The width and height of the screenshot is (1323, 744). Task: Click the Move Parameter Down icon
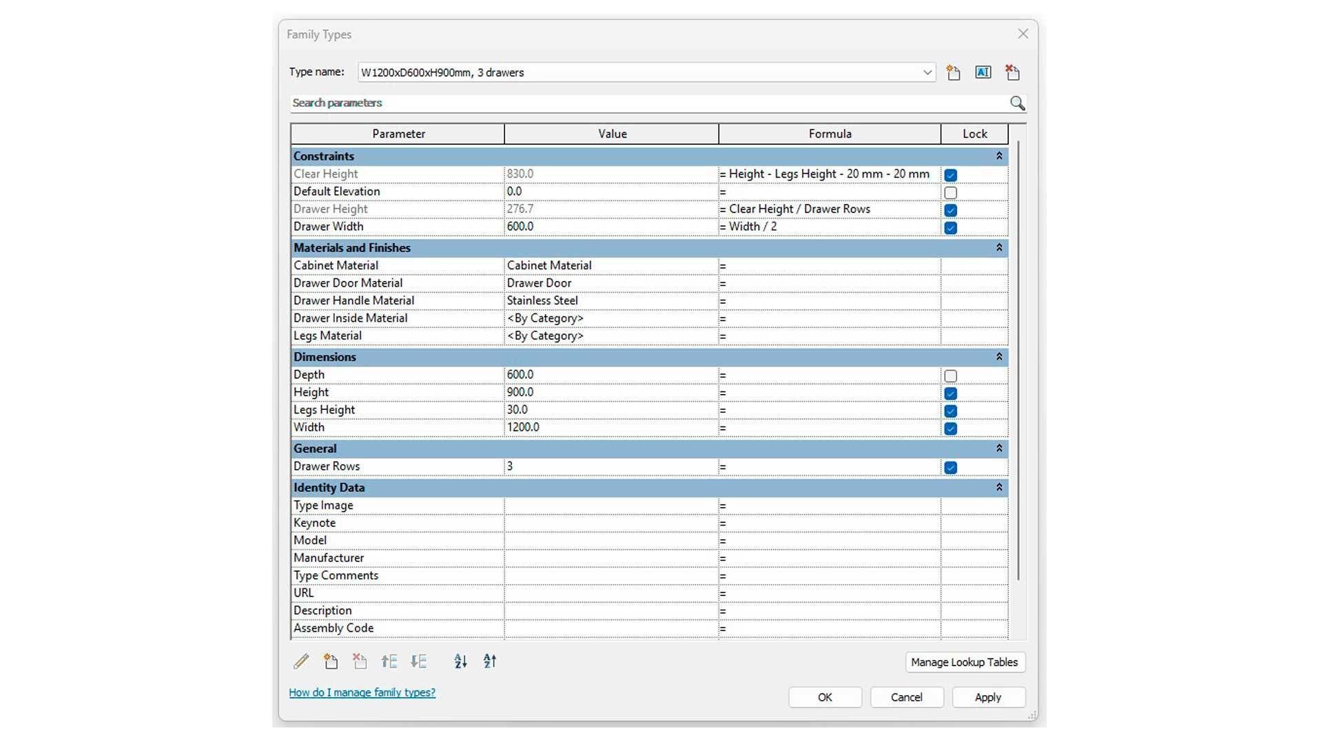418,661
